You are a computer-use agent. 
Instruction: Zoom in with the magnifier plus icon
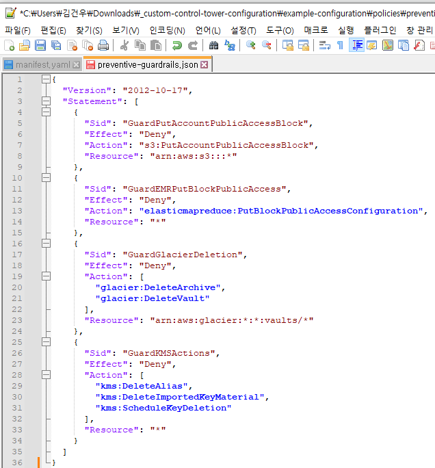pyautogui.click(x=250, y=45)
